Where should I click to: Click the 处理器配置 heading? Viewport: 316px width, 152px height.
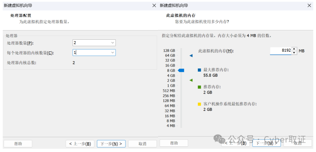(21, 15)
